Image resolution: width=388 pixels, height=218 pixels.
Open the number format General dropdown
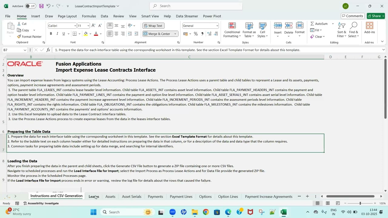217,26
